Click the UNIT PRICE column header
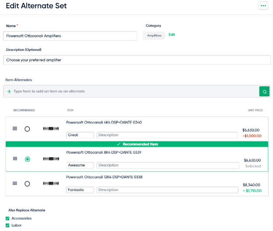This screenshot has width=273, height=231. coord(255,110)
